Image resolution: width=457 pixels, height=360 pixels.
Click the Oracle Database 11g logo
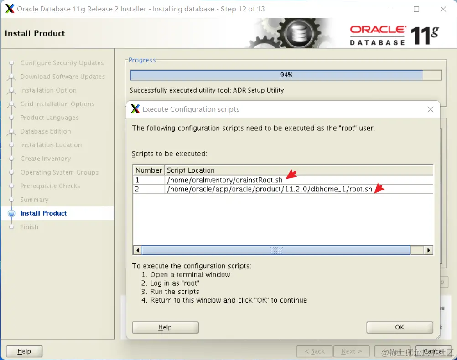(395, 36)
